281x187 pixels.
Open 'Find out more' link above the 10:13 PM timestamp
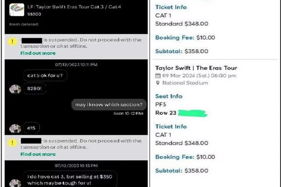pyautogui.click(x=38, y=154)
